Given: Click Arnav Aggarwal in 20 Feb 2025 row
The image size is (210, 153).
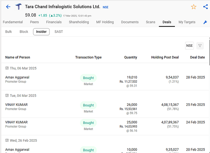Looking at the screenshot, I should point(17,150).
